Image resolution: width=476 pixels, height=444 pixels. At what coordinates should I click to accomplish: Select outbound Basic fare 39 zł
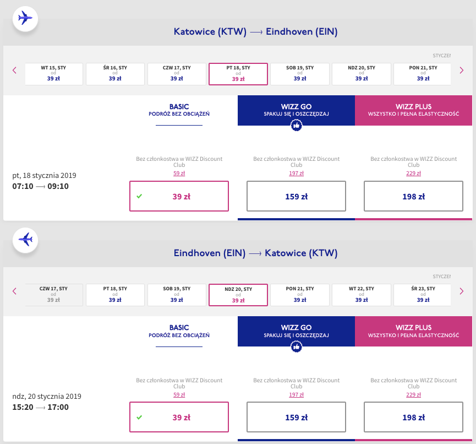click(179, 196)
